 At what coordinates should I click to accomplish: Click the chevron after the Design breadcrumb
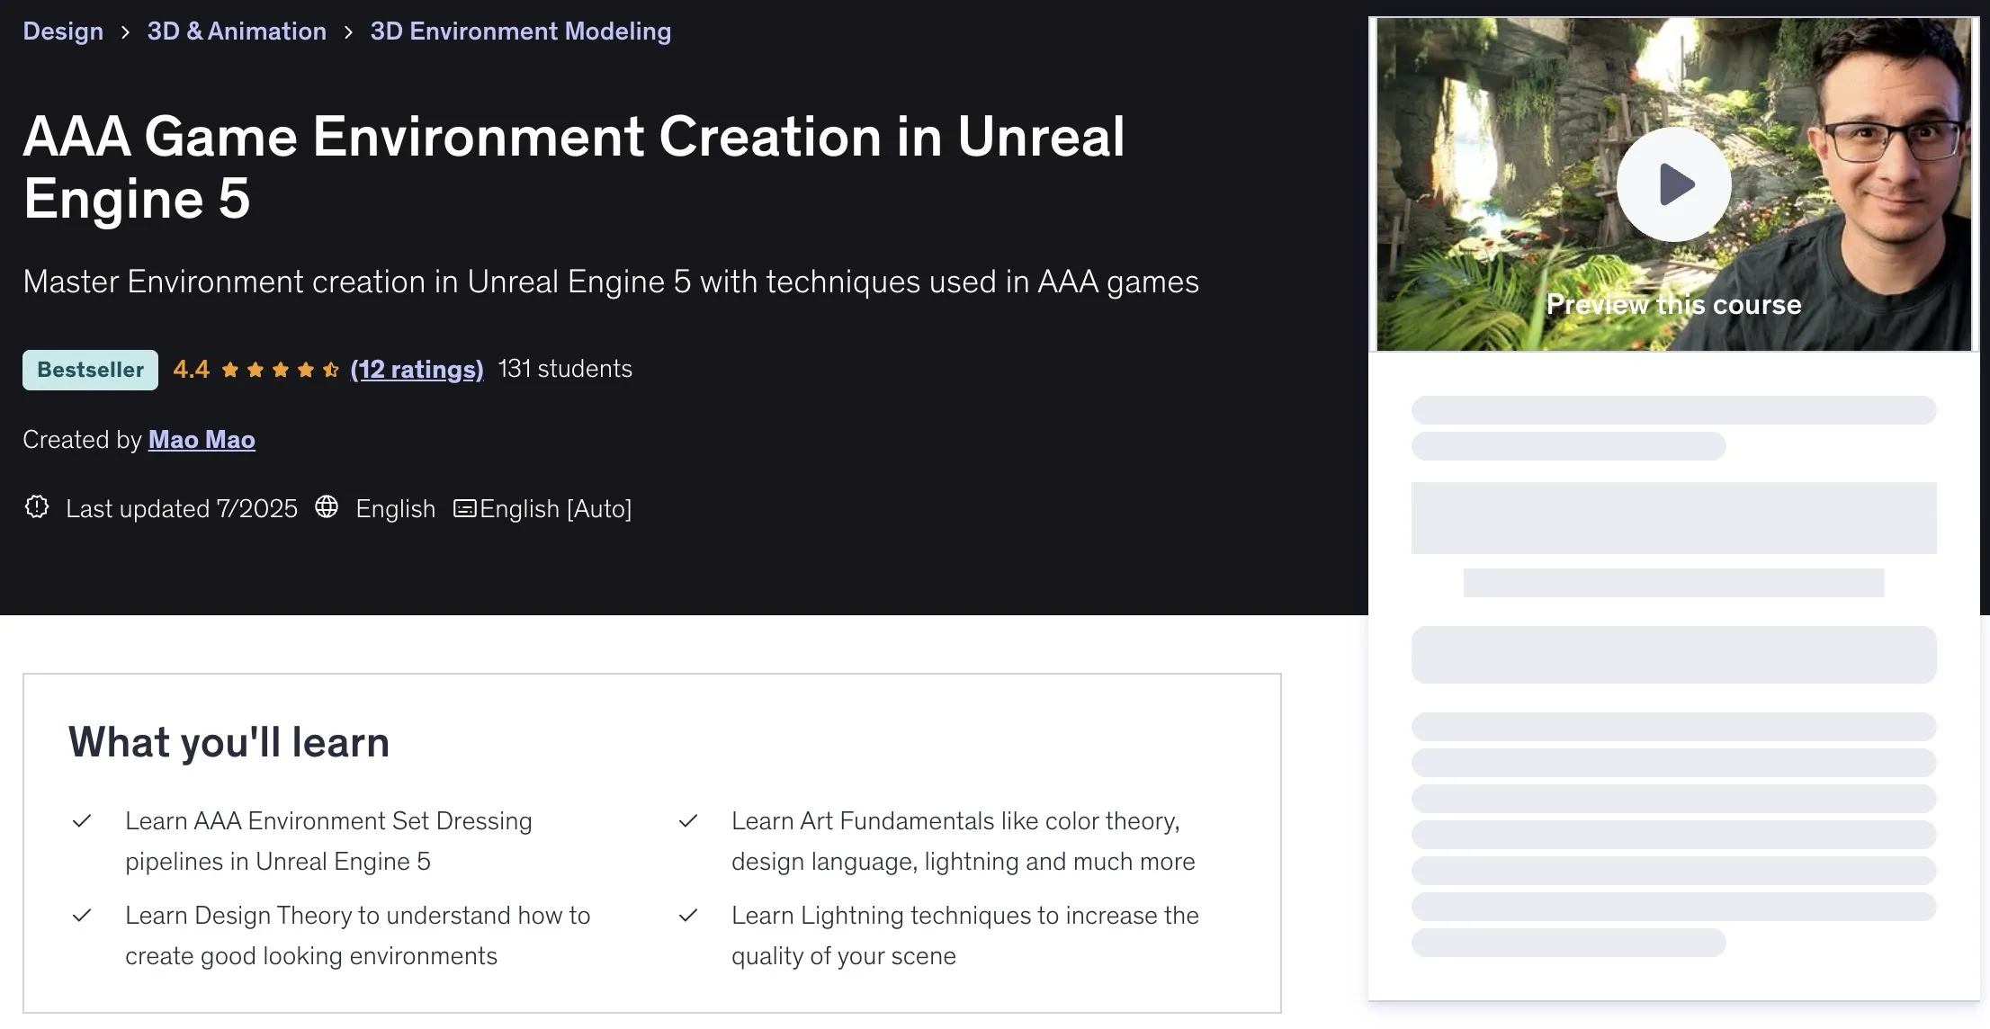coord(125,32)
